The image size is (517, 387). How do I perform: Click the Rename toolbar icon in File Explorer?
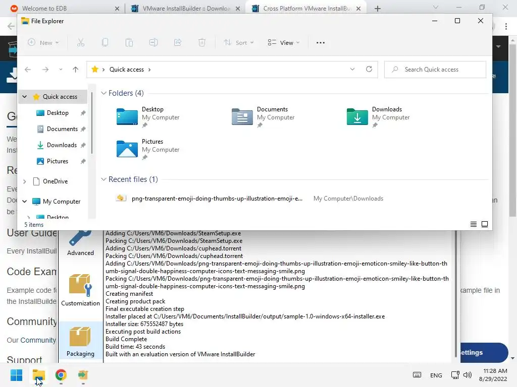coord(153,42)
